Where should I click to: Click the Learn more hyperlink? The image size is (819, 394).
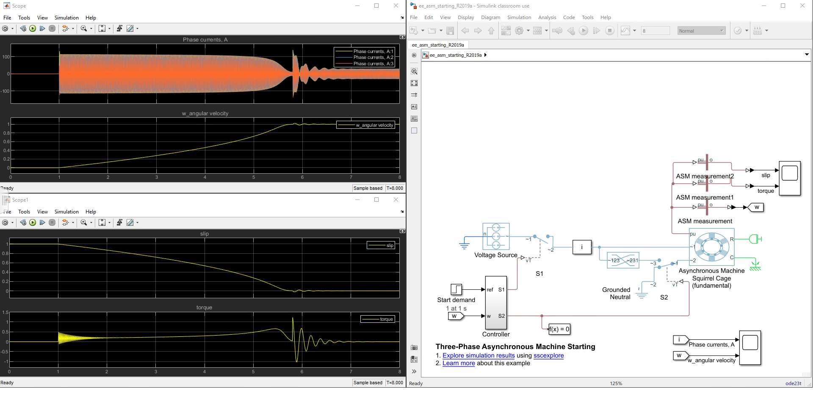pyautogui.click(x=458, y=363)
